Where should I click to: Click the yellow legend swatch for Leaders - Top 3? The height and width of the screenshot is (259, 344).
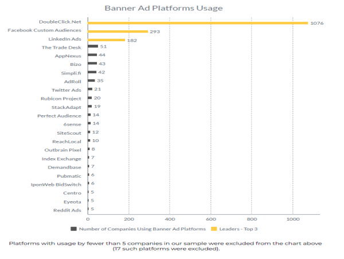214,229
